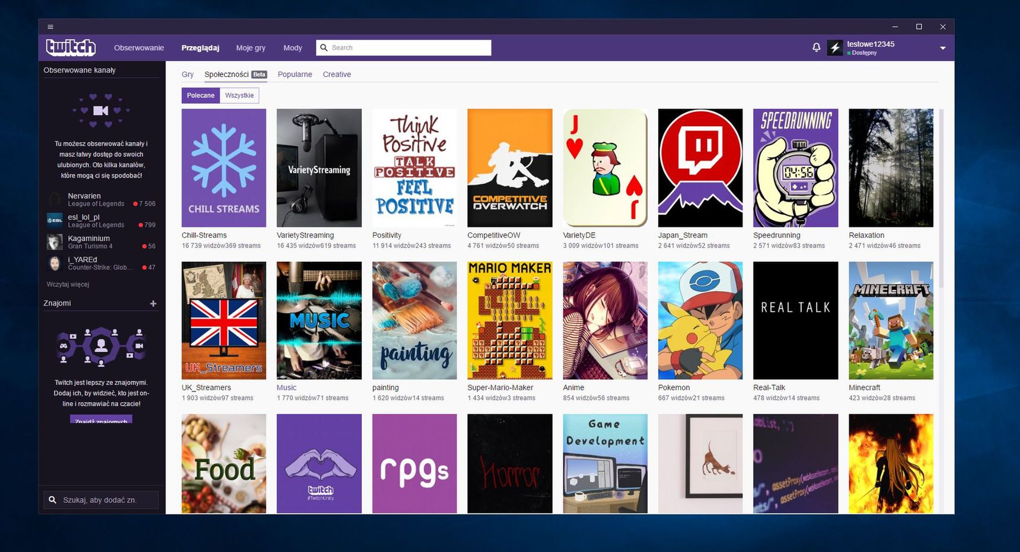Screen dimensions: 1020x552
Task: Open the CompetitiveOW community thumbnail
Action: click(x=510, y=168)
